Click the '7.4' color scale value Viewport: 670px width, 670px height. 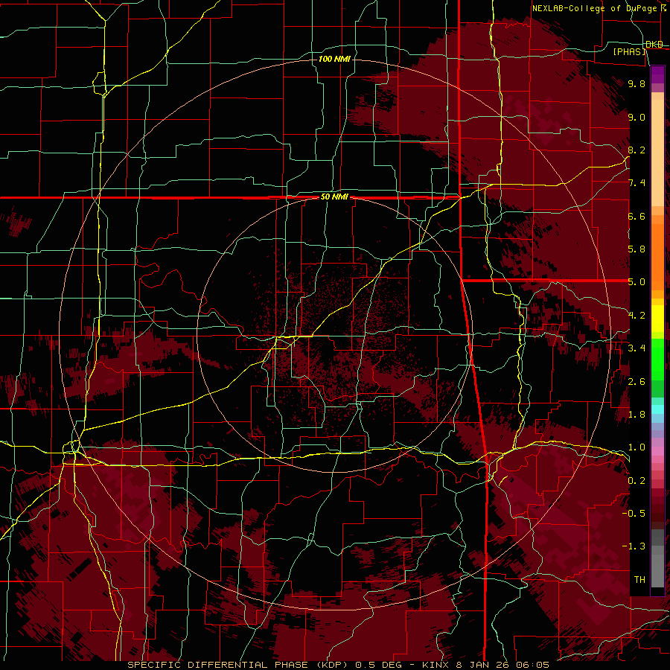636,183
